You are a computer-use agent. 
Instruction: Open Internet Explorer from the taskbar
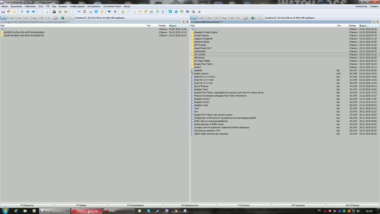coord(16,211)
